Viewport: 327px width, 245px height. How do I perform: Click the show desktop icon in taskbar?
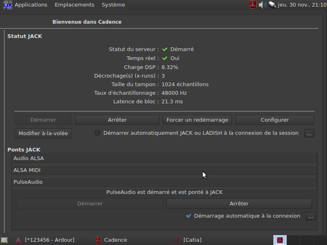[4, 240]
